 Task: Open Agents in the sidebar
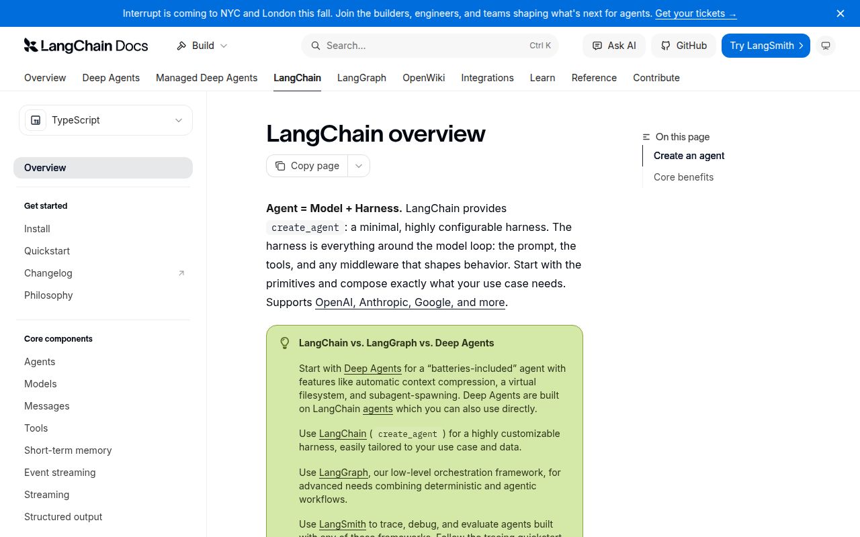pos(103,362)
